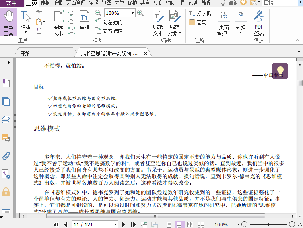Set view to Actual Size (实际大小)
The width and height of the screenshot is (303, 228).
point(58,23)
